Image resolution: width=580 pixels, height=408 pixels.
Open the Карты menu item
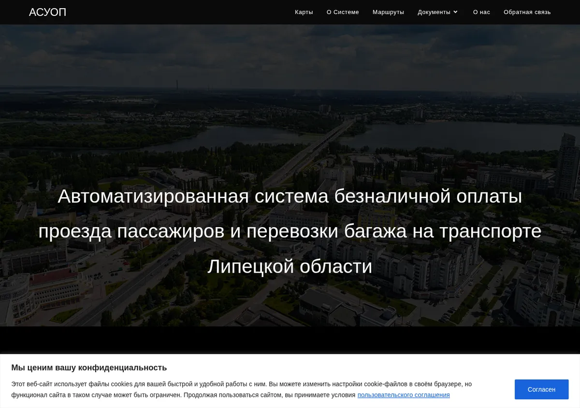304,12
